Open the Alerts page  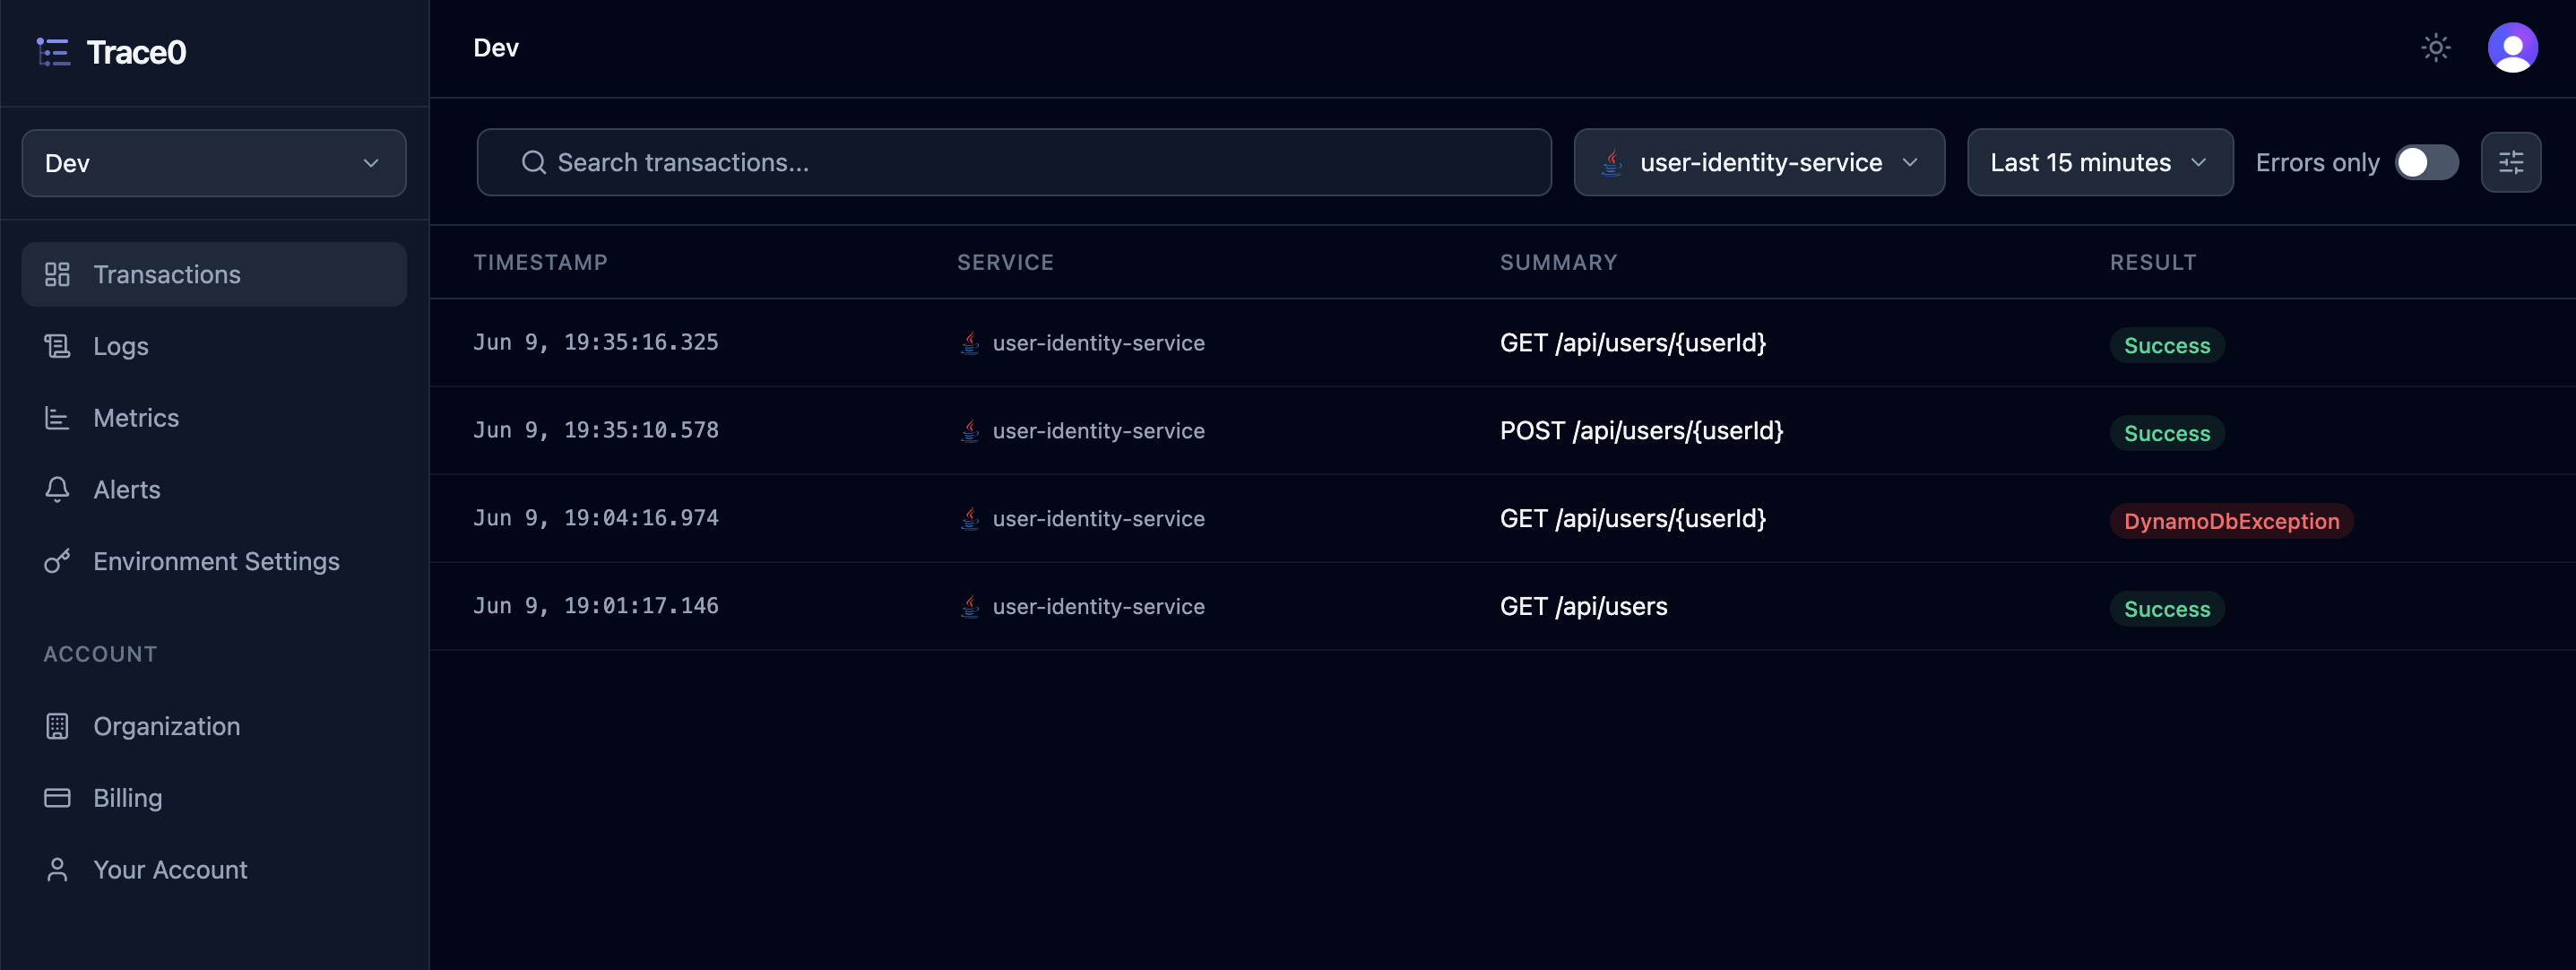(x=214, y=490)
